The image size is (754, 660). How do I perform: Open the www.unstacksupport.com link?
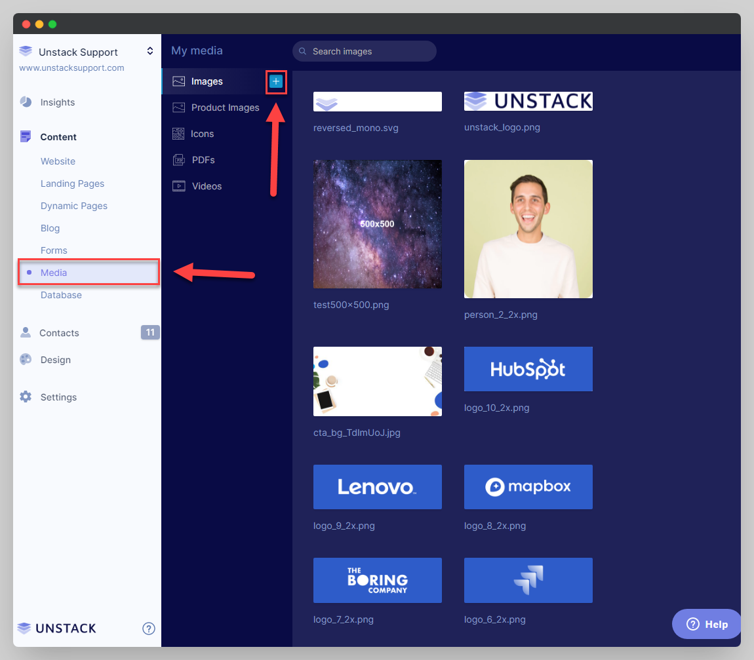pyautogui.click(x=71, y=68)
